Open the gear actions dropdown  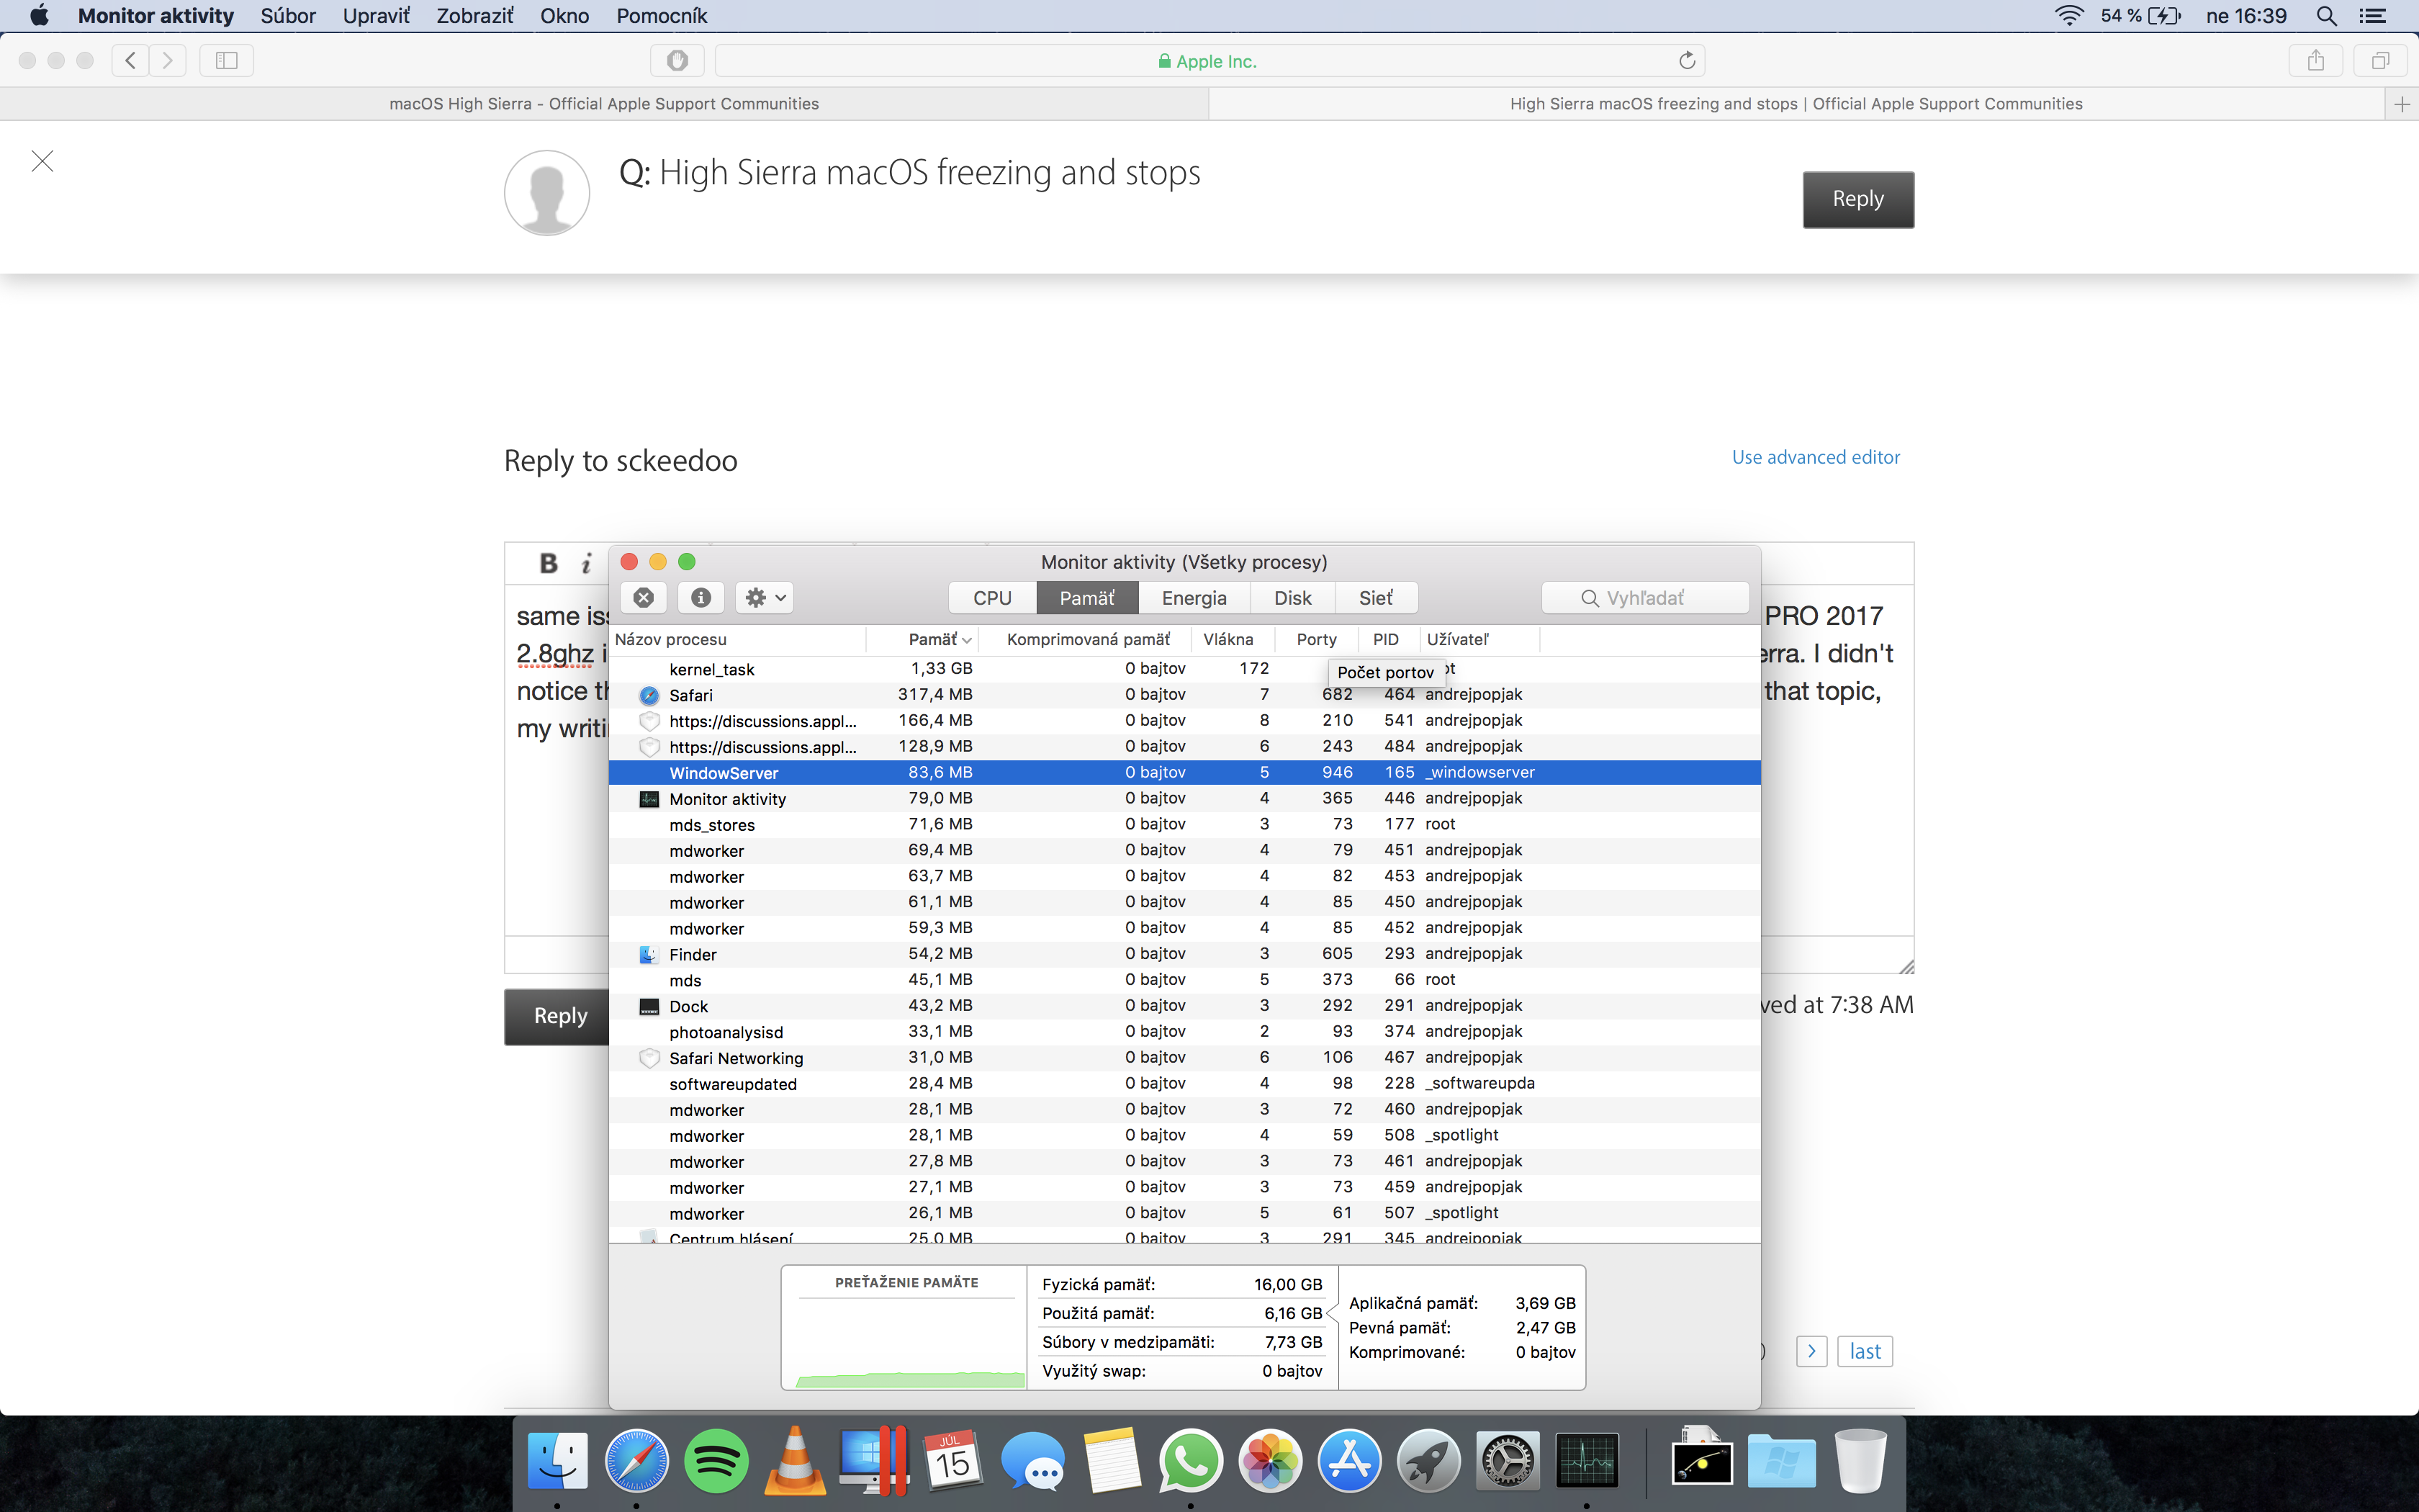point(765,597)
